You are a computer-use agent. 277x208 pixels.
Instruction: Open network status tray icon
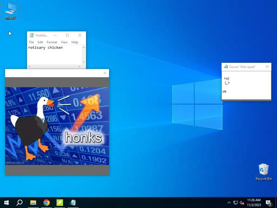[236, 203]
